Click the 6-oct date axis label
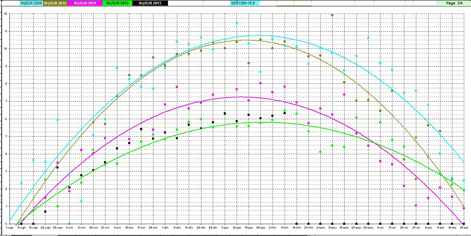The height and width of the screenshot is (236, 471). (69, 227)
